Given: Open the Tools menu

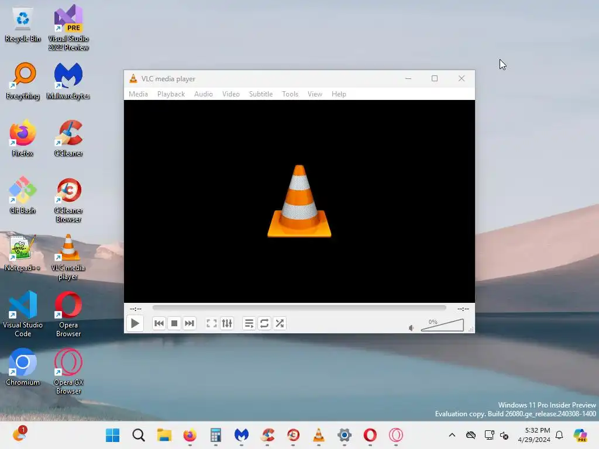Looking at the screenshot, I should pyautogui.click(x=290, y=94).
